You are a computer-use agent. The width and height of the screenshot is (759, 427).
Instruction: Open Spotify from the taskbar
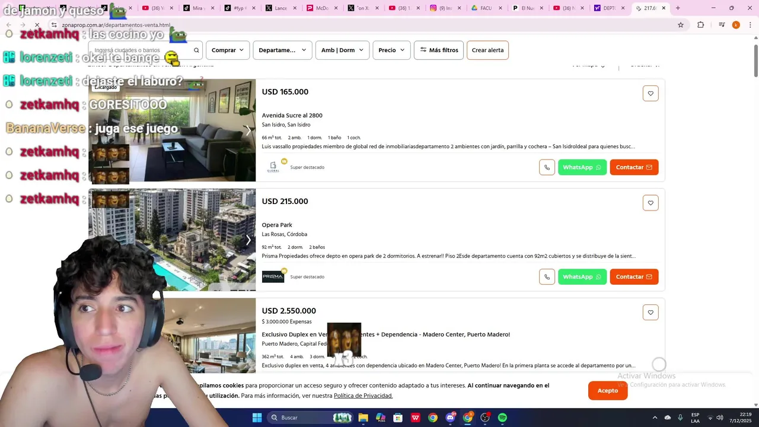pos(502,418)
